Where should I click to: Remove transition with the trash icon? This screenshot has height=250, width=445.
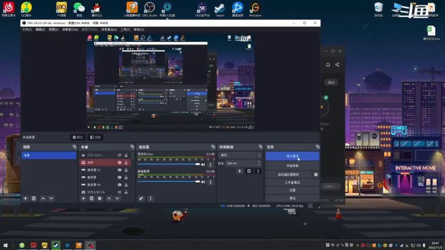249,171
